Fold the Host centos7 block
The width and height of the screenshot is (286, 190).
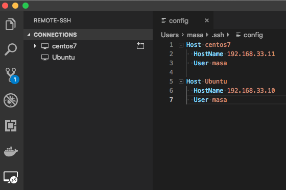tap(181, 45)
